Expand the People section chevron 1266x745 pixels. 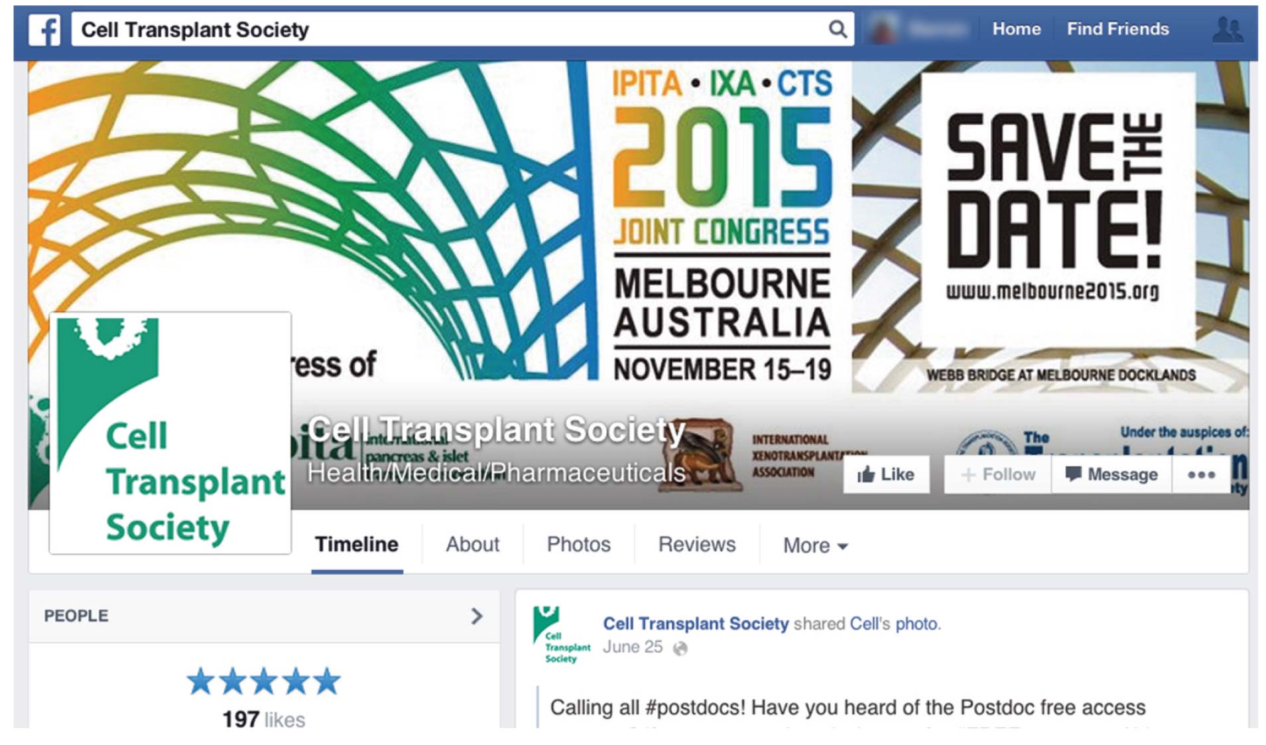(x=476, y=616)
